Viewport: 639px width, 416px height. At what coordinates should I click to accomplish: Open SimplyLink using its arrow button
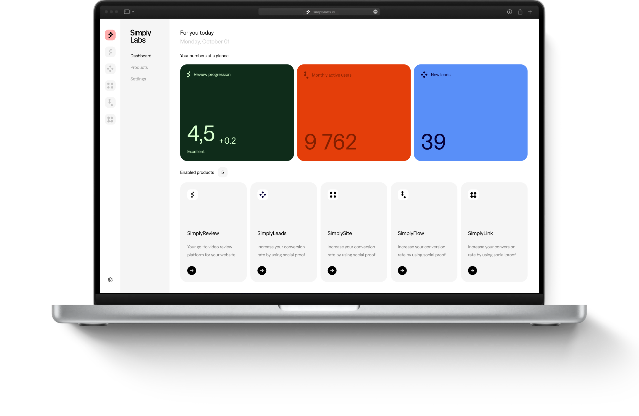coord(472,271)
